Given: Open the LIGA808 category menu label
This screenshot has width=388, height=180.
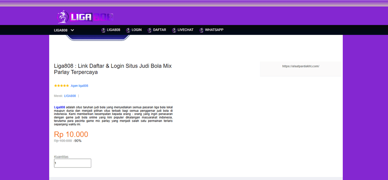Looking at the screenshot, I should coord(61,30).
